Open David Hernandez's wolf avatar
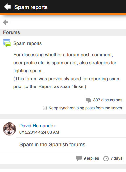This screenshot has height=172, width=126. coord(10,129)
